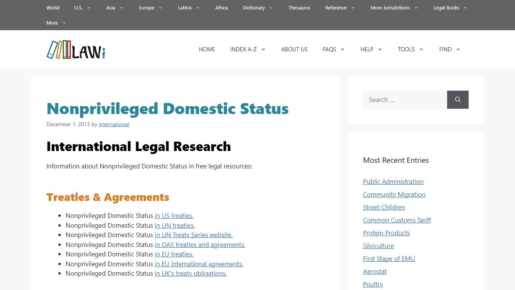
Task: Open 'in UN Treaty Series website.' link
Action: coord(193,235)
